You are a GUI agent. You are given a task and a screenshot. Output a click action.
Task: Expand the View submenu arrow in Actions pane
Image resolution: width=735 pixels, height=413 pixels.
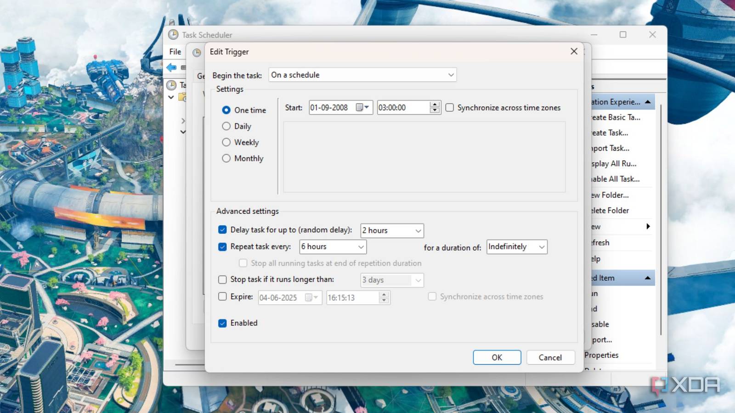[648, 226]
